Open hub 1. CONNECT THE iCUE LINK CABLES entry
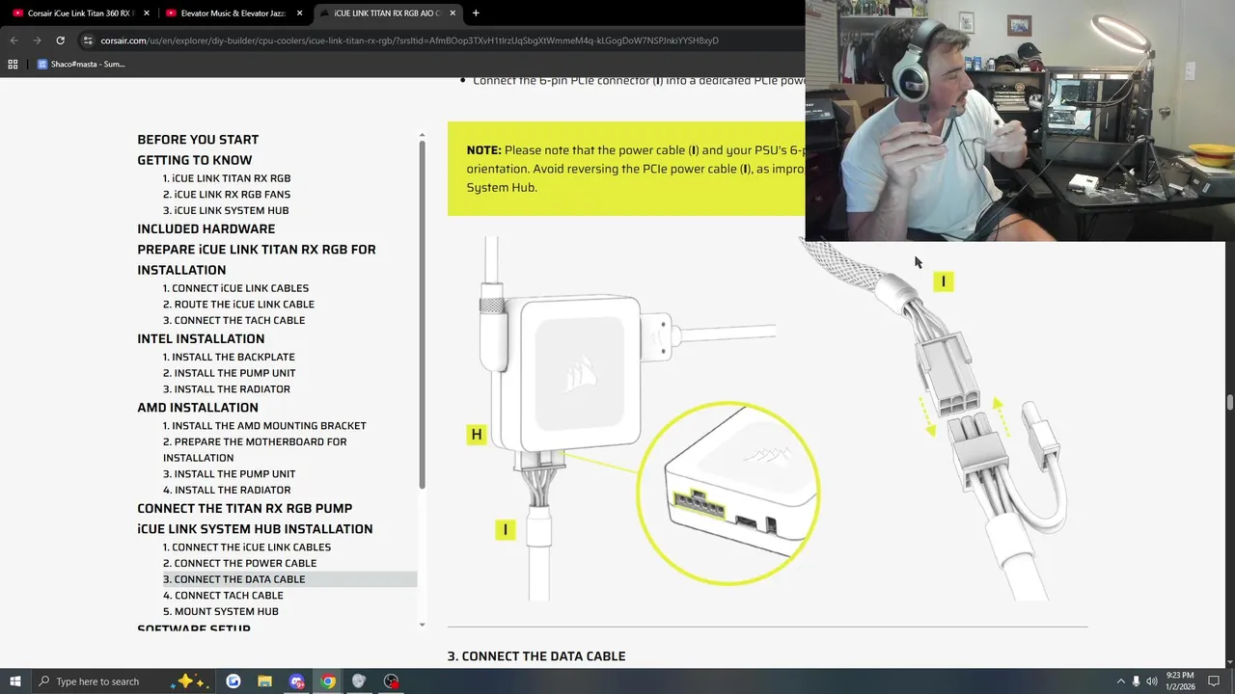 point(247,547)
